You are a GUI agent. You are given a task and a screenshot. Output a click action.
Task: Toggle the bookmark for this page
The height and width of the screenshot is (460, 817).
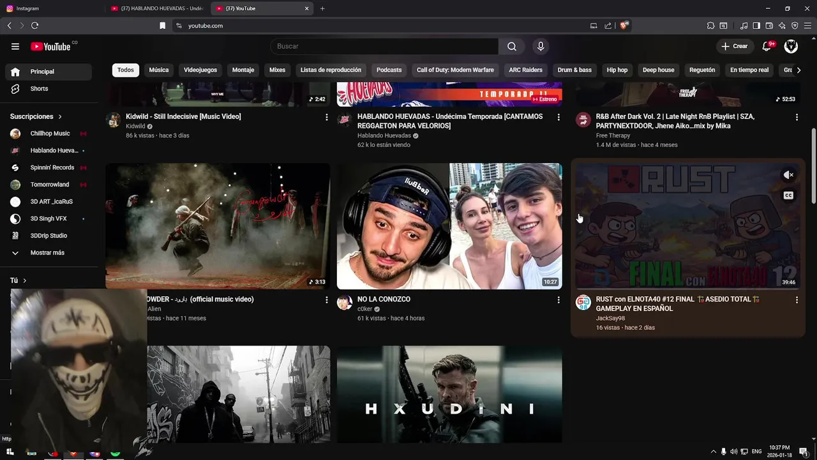coord(162,26)
